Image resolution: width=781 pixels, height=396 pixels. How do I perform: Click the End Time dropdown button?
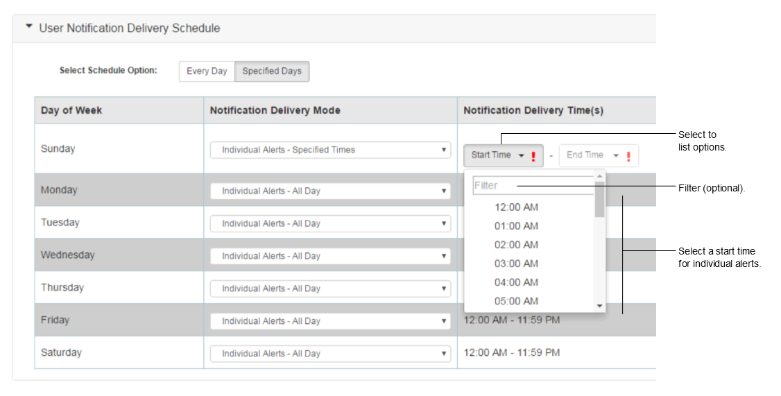593,155
